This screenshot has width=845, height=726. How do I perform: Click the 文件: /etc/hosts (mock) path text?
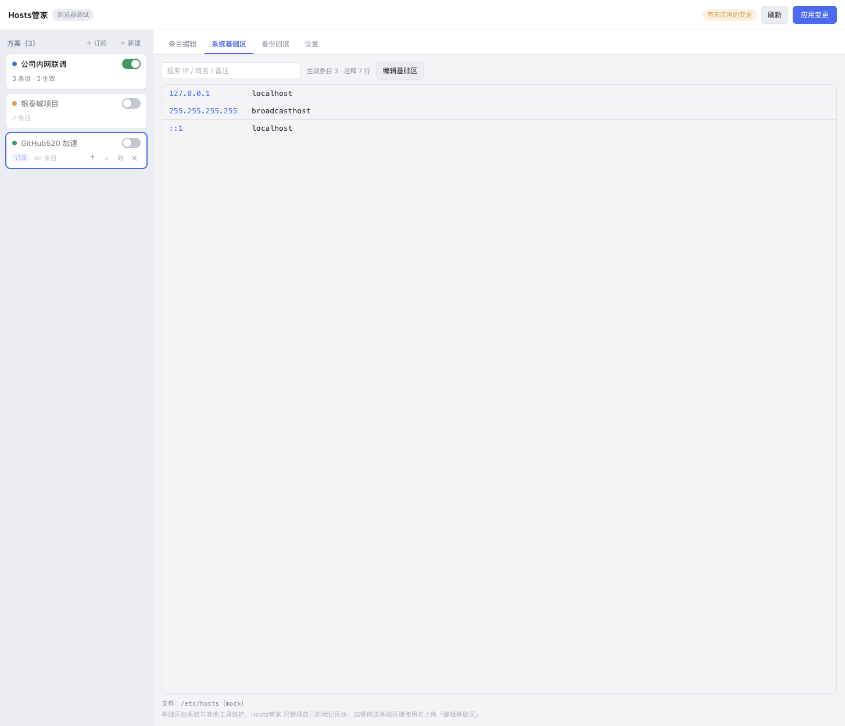(x=203, y=703)
